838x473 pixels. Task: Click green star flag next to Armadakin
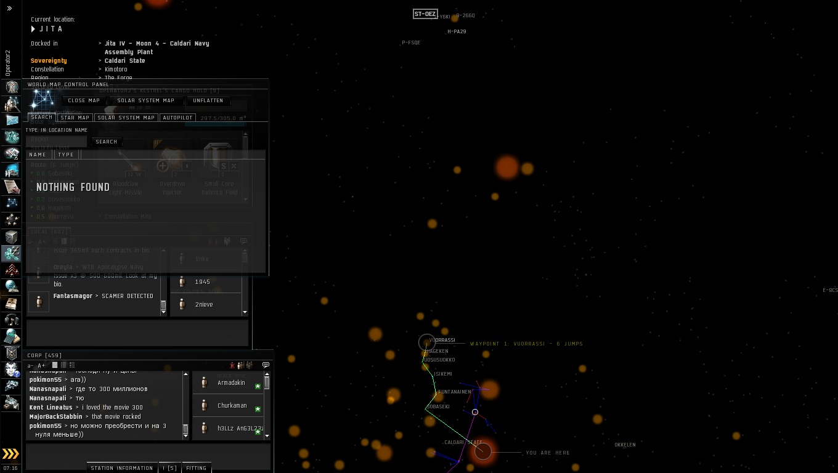[x=258, y=386]
